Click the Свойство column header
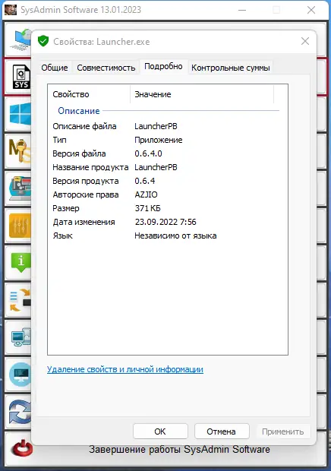Screen dimensions: 331x471 coord(89,94)
